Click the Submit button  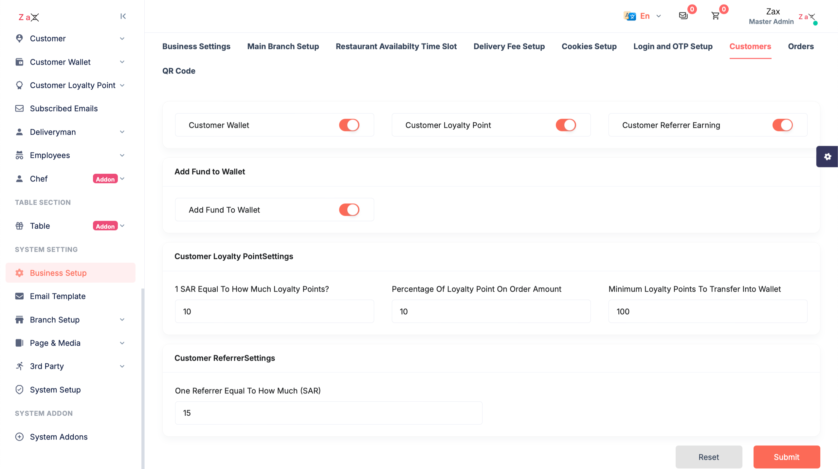click(x=787, y=457)
